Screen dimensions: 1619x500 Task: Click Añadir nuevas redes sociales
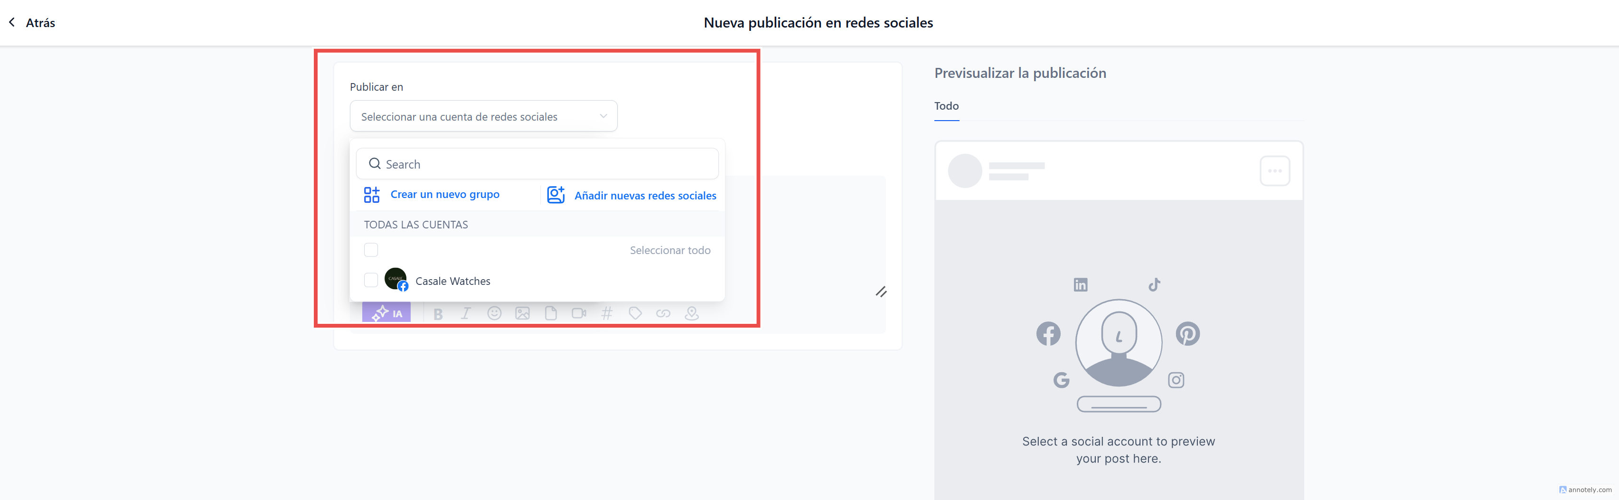(645, 196)
